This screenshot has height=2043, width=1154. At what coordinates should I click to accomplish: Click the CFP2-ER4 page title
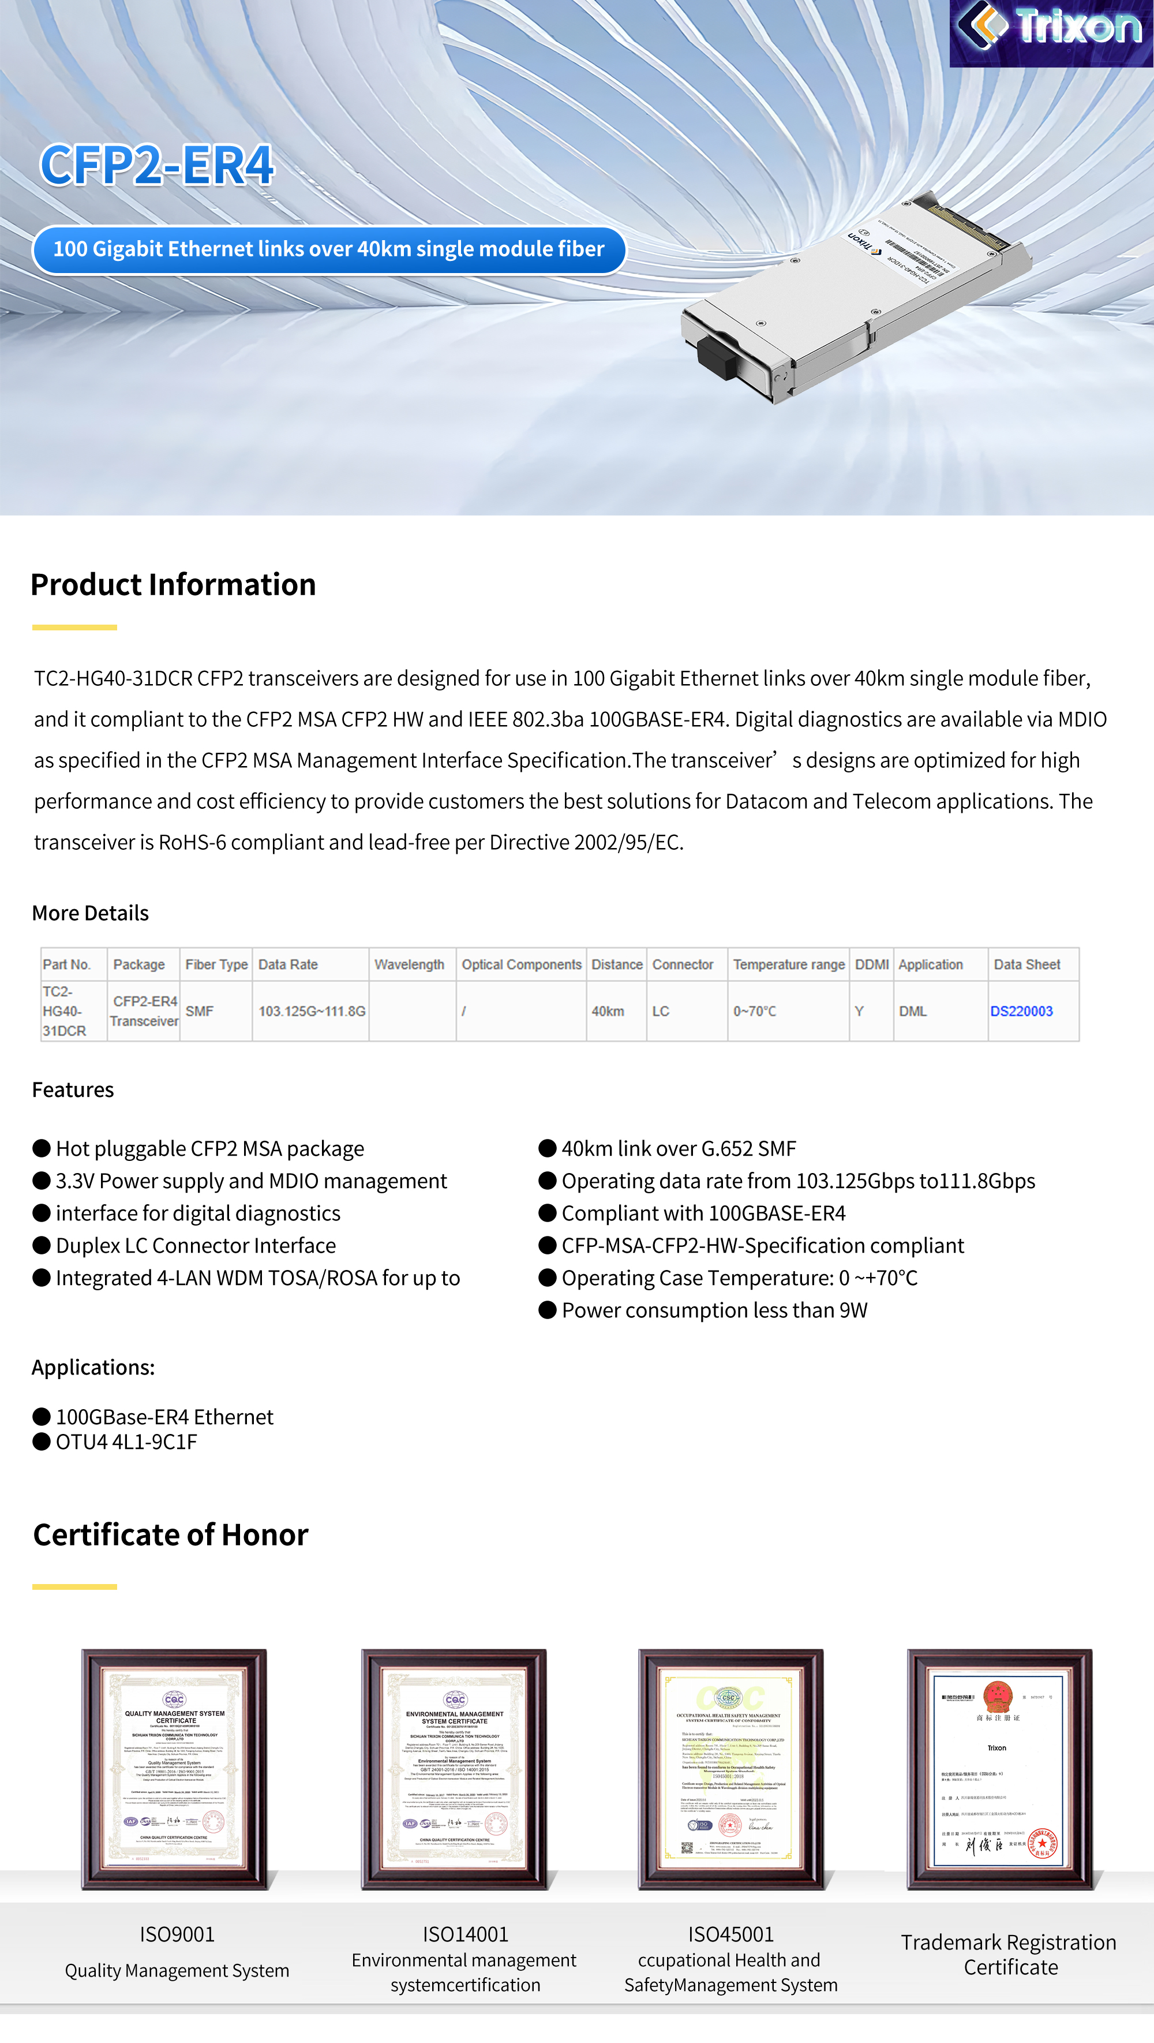pyautogui.click(x=157, y=165)
